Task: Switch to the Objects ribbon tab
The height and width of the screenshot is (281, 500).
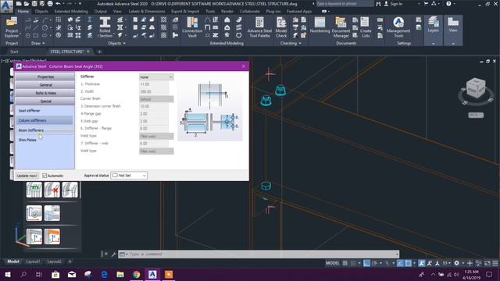Action: (41, 11)
